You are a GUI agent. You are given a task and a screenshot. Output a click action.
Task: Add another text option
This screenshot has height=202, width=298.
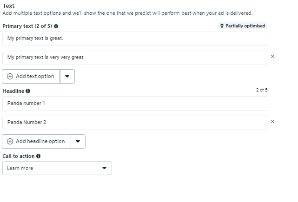pyautogui.click(x=31, y=76)
